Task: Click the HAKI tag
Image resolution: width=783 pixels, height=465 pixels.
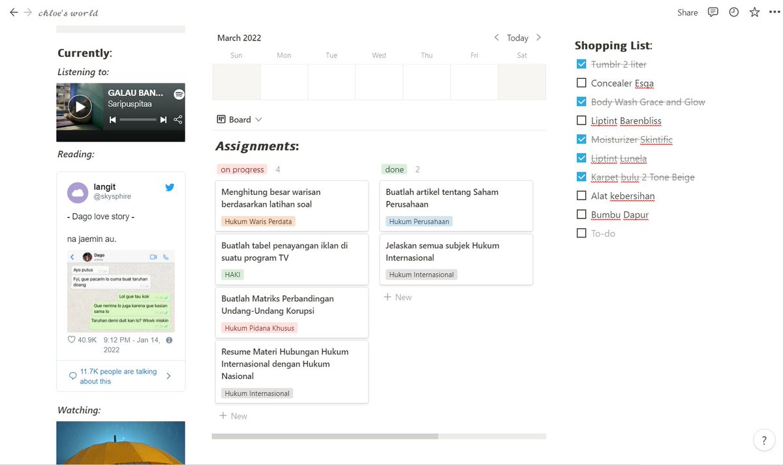Action: pos(233,275)
